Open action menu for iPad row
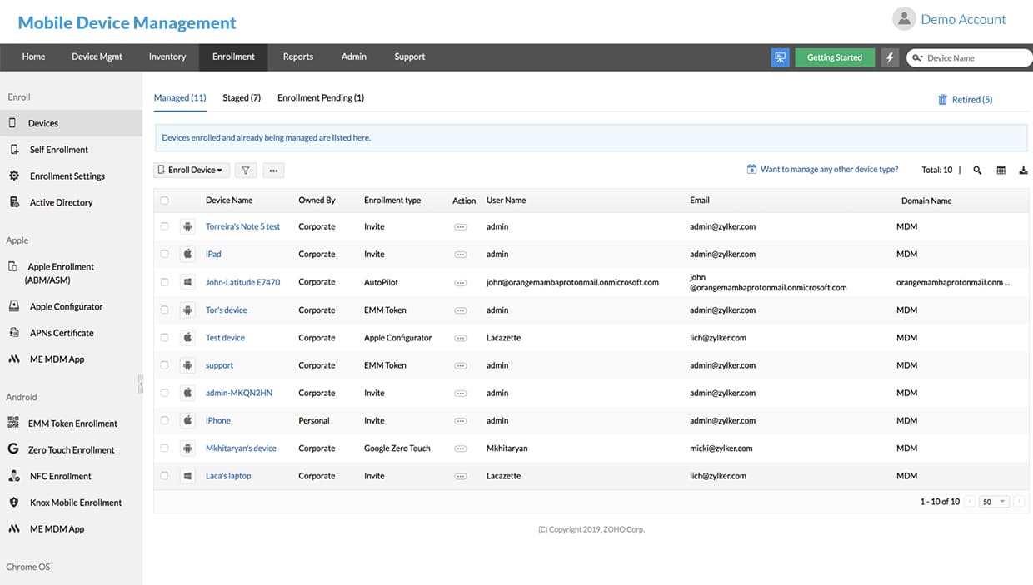 460,254
